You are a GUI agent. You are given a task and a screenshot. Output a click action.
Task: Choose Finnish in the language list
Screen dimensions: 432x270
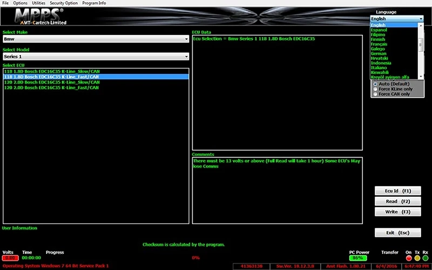pyautogui.click(x=394, y=39)
